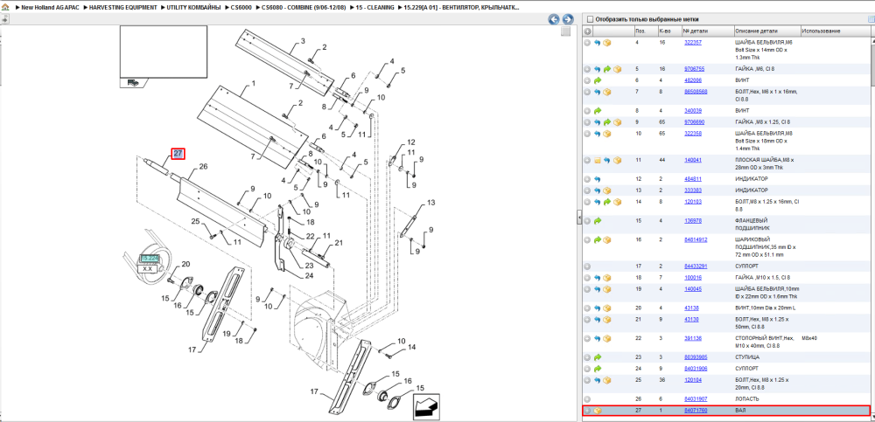Click the blue arrow icon for part 322357
This screenshot has width=875, height=422.
597,42
